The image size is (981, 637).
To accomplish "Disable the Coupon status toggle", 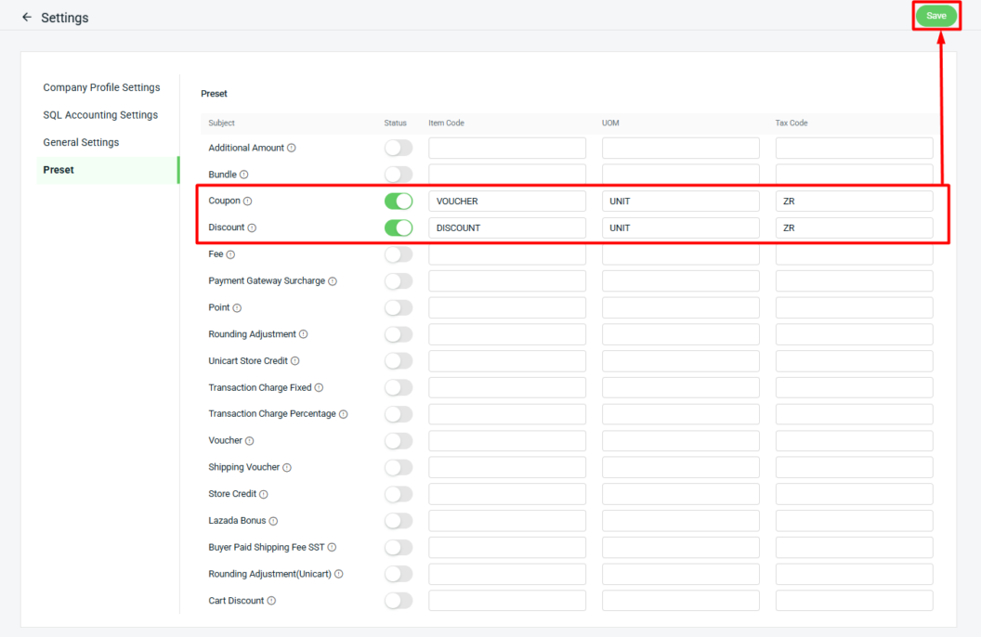I will pyautogui.click(x=399, y=201).
